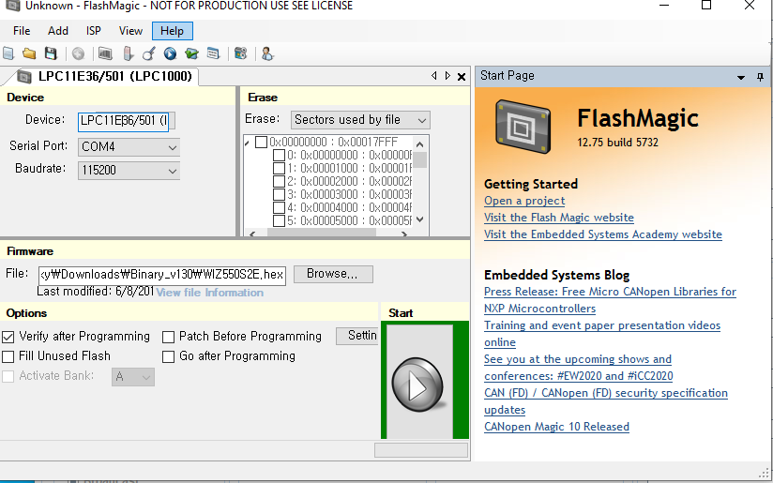Screen dimensions: 773x483
Task: Click the Browse... button for firmware
Action: pyautogui.click(x=333, y=274)
